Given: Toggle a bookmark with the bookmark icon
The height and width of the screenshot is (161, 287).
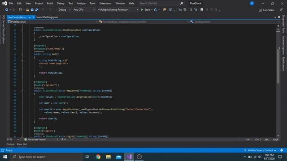Looking at the screenshot, I should [202, 10].
